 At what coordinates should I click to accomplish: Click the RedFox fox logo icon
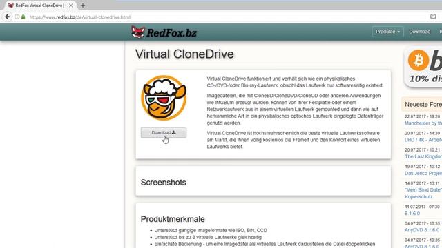tap(138, 32)
